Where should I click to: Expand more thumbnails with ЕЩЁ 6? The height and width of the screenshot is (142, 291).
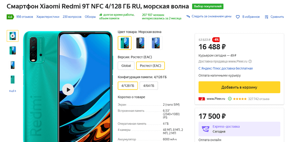[x=13, y=91]
